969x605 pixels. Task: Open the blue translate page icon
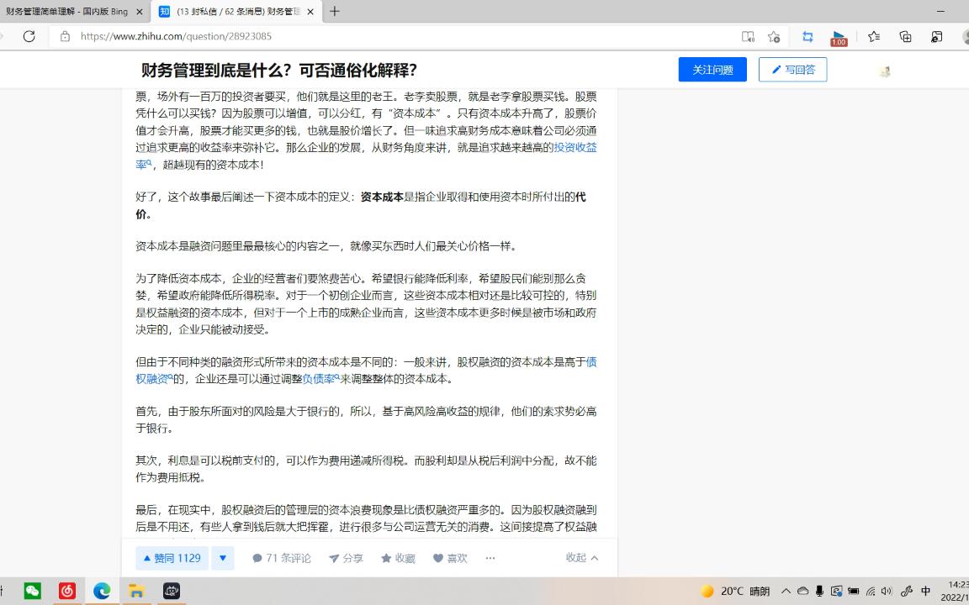(x=807, y=36)
